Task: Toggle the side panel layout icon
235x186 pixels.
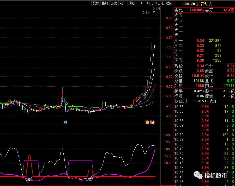Action: [158, 9]
